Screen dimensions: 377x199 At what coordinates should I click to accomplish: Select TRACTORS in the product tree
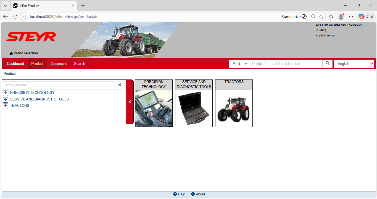[x=20, y=105]
